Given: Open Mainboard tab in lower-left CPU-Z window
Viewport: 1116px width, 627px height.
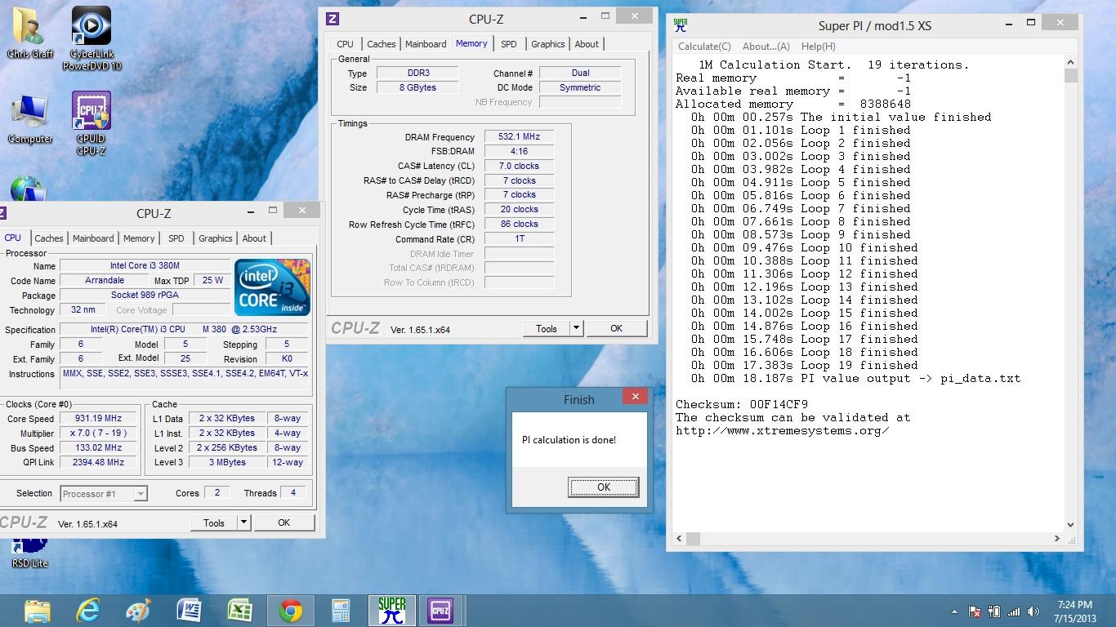Looking at the screenshot, I should pyautogui.click(x=93, y=238).
